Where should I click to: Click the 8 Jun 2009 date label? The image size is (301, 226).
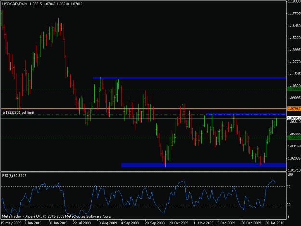pos(33,223)
